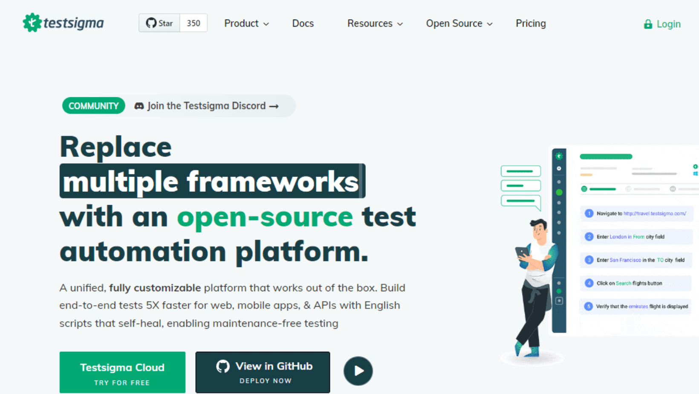Click 'Click on Search flights button' step

pyautogui.click(x=636, y=283)
